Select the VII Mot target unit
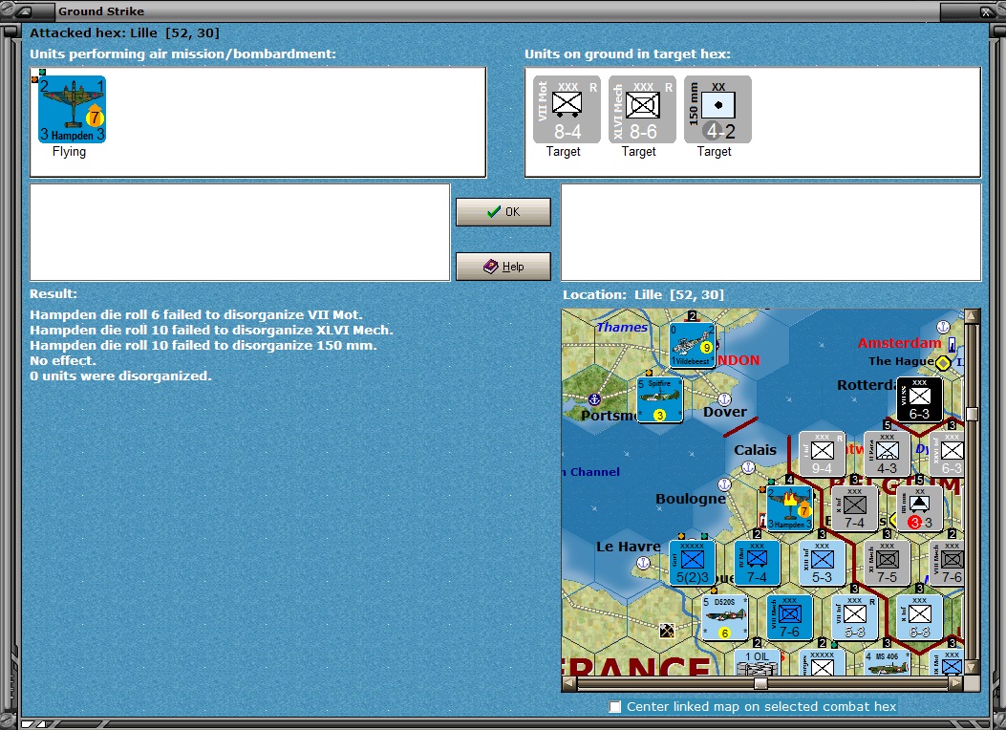Screen dimensions: 1006x730 point(567,109)
